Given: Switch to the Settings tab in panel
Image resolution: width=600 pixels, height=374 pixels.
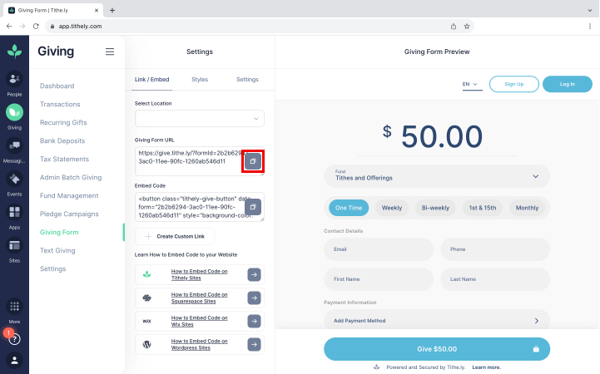Looking at the screenshot, I should pyautogui.click(x=247, y=80).
